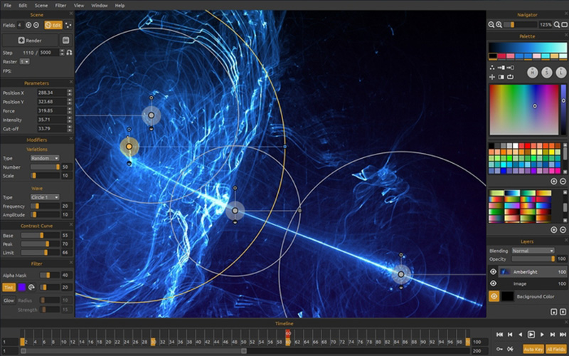This screenshot has height=356, width=569.
Task: Open the Variations Type dropdown showing Random
Action: [45, 158]
